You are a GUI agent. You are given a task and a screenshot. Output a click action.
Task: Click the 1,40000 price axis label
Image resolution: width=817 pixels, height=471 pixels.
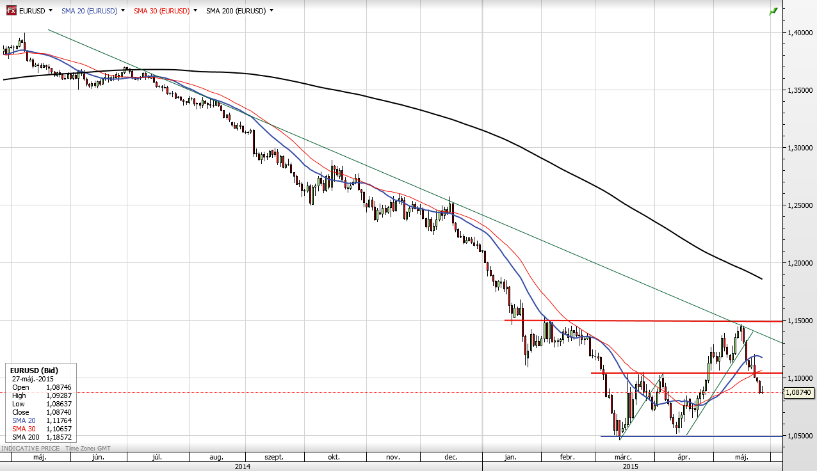click(x=800, y=32)
